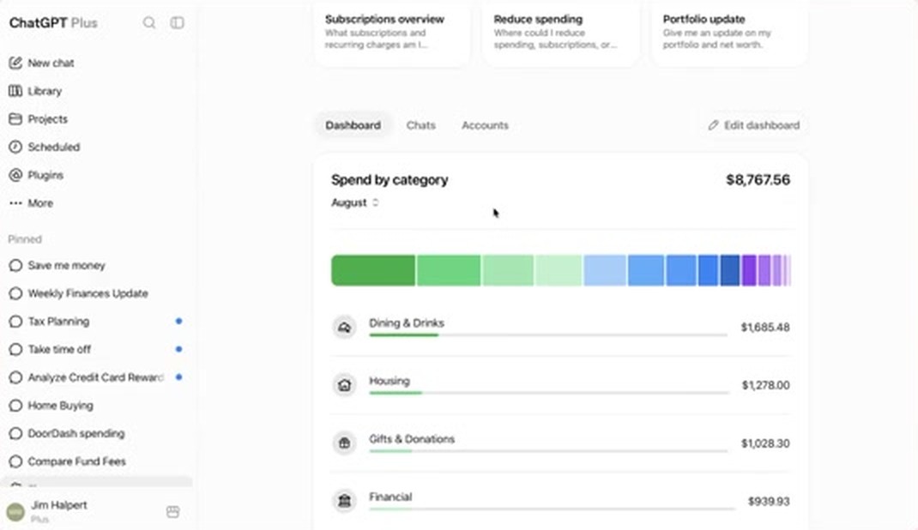Switch to the Dashboard tab
This screenshot has width=918, height=530.
(353, 125)
